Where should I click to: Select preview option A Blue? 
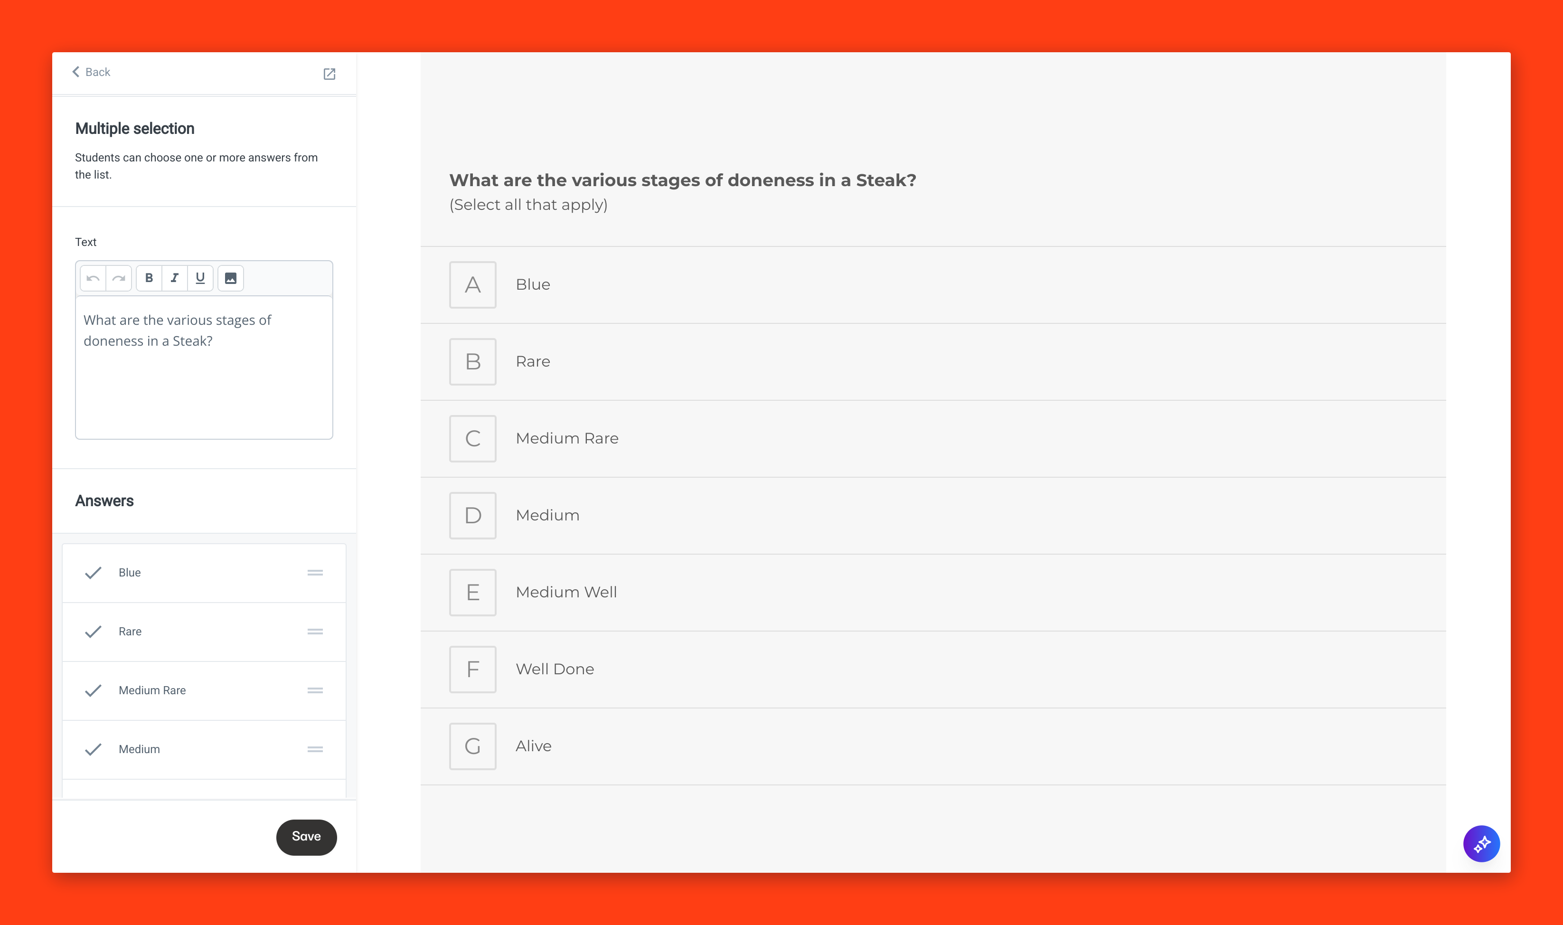(472, 285)
